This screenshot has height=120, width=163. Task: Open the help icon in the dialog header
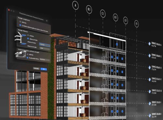click(x=47, y=21)
